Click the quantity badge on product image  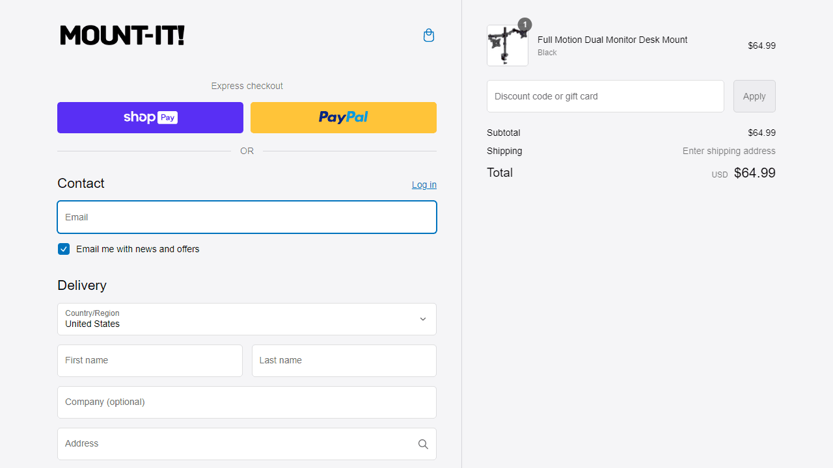pyautogui.click(x=525, y=25)
